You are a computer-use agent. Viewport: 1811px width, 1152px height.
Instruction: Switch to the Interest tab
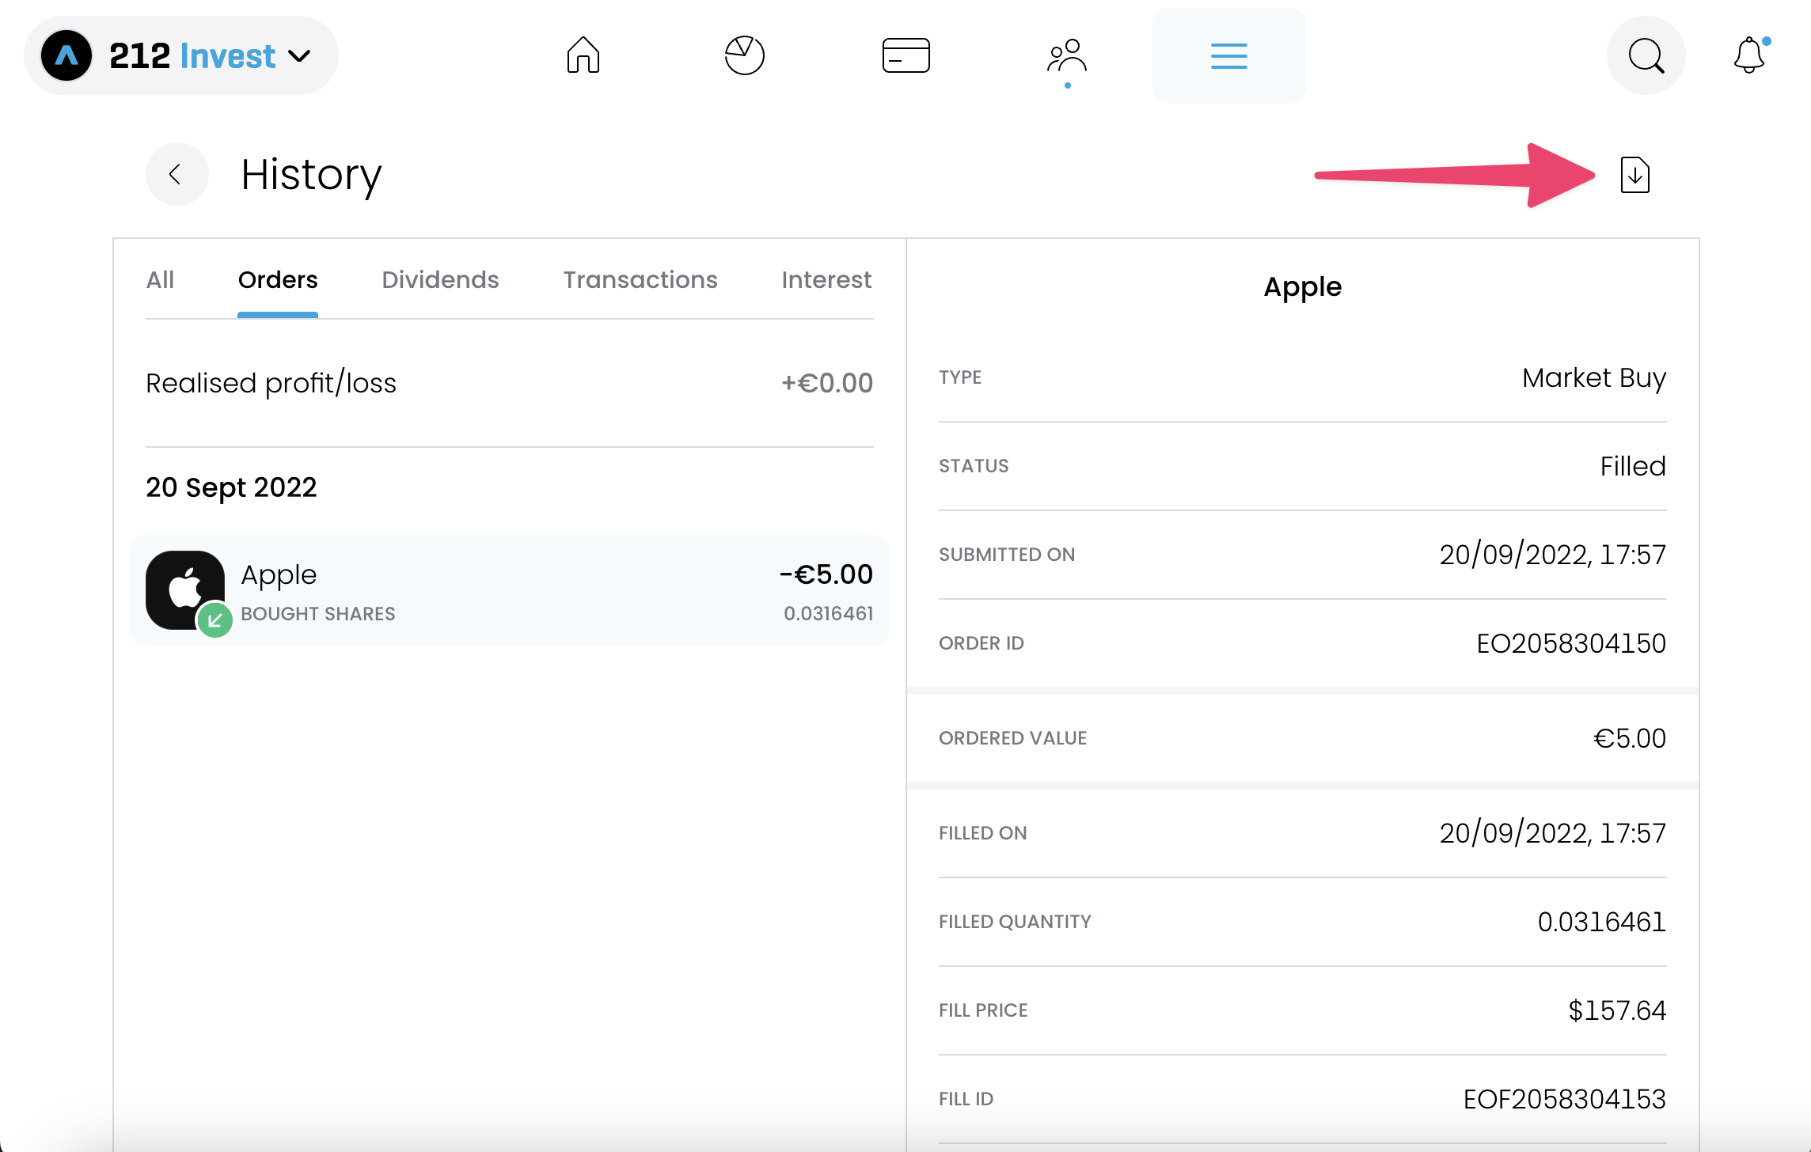coord(826,280)
